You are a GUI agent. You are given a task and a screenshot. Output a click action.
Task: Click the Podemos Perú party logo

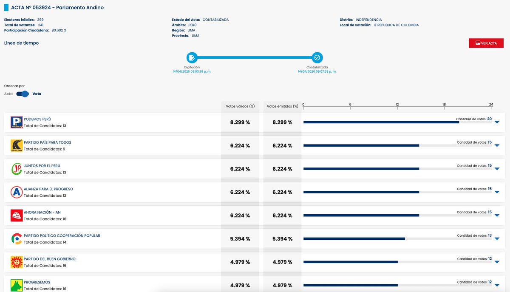coord(17,122)
